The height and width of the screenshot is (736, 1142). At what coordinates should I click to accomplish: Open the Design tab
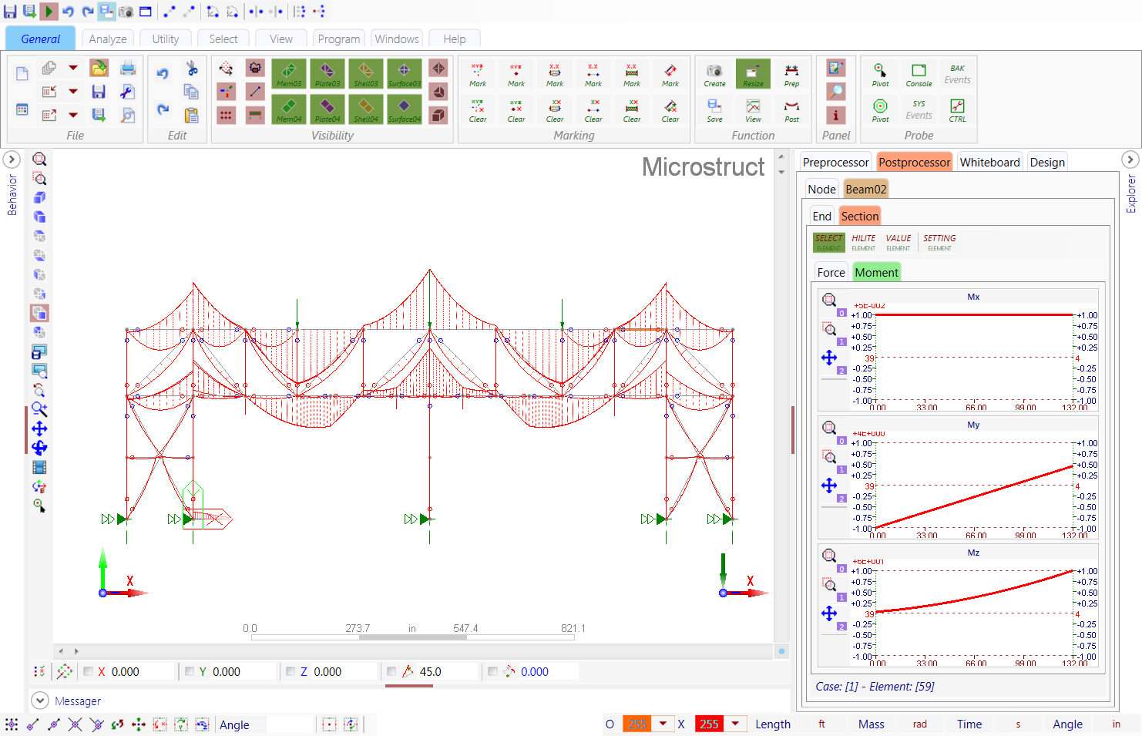[x=1047, y=162]
